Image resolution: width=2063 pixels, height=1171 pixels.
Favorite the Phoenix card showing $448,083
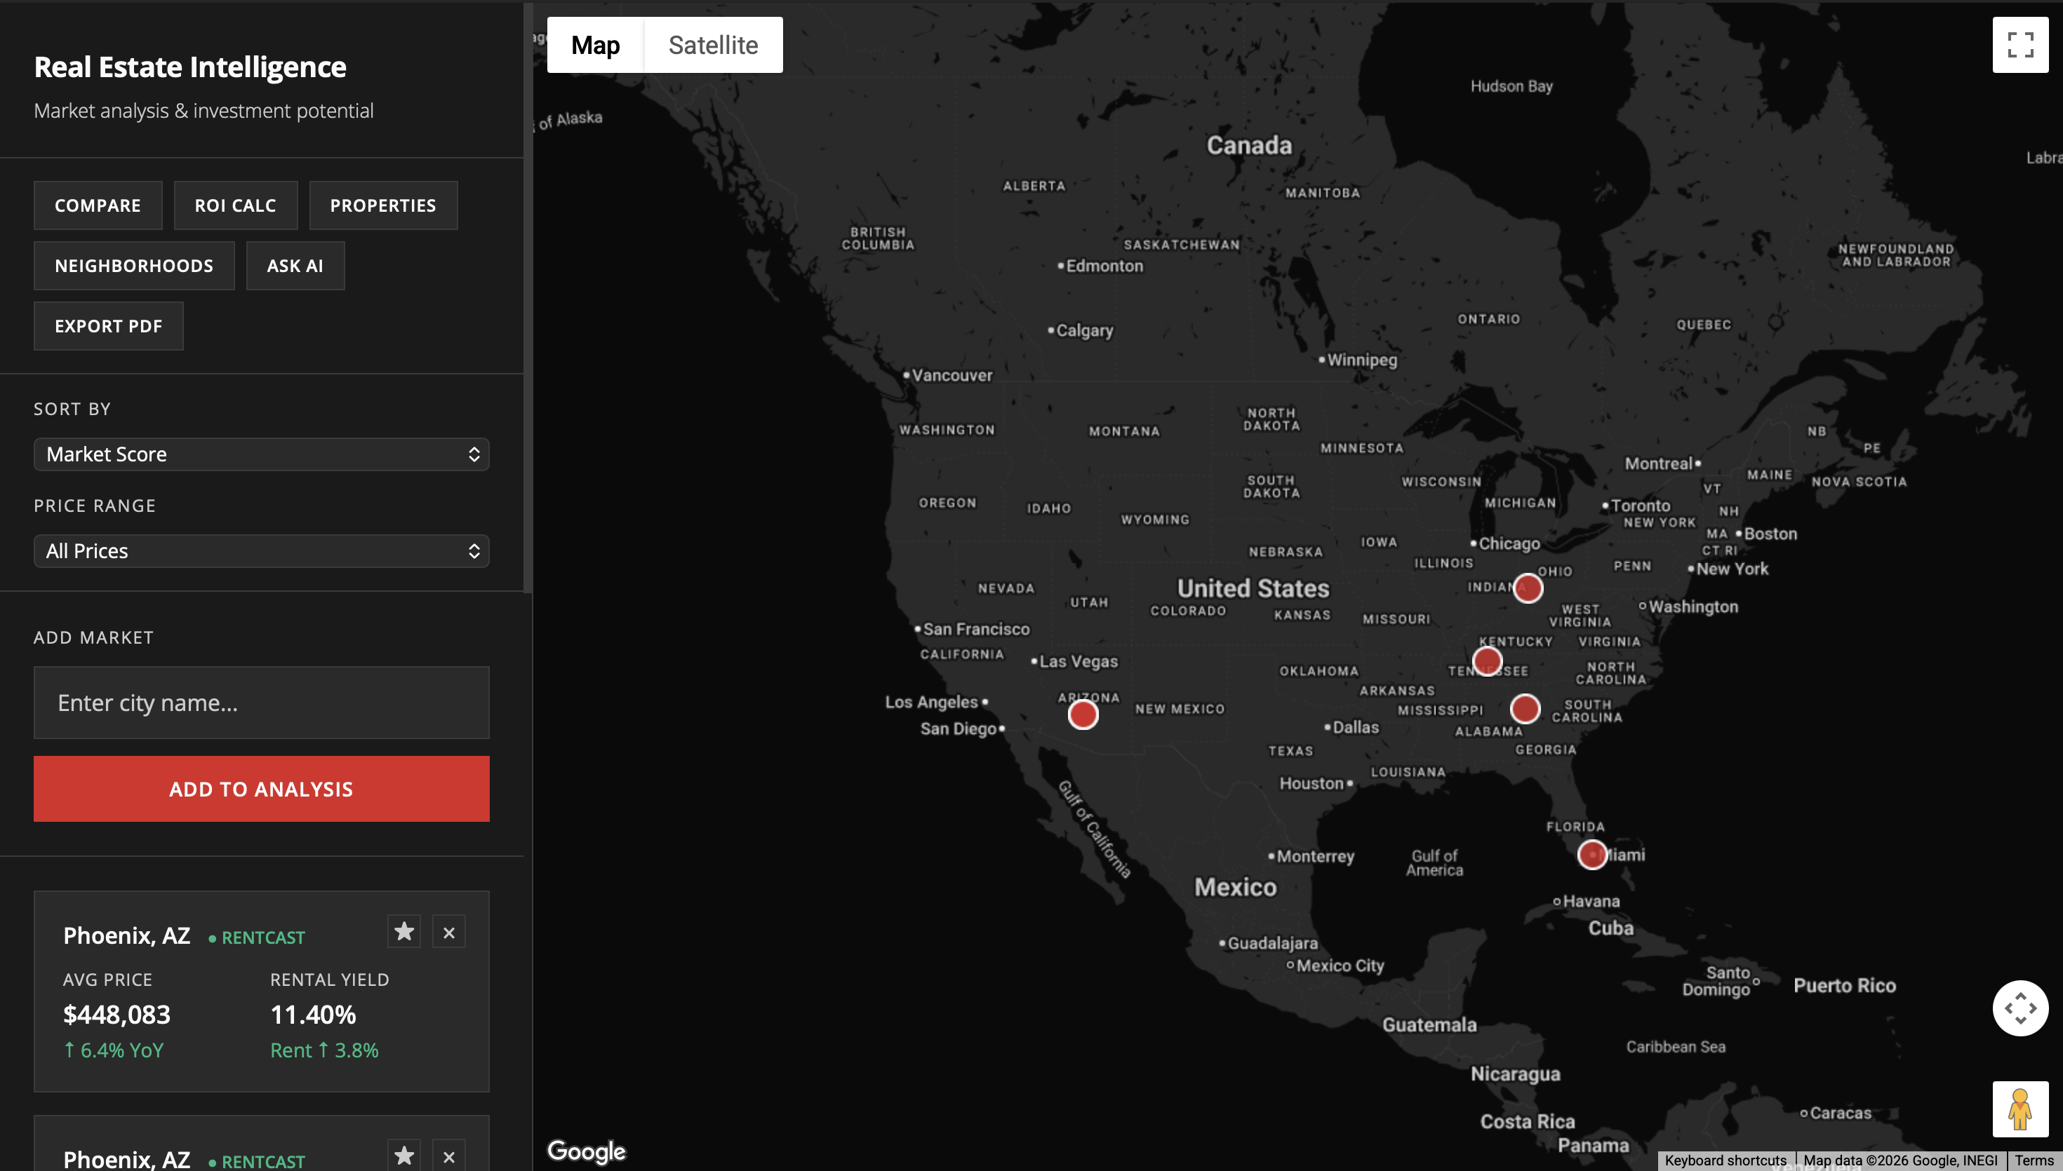click(404, 932)
